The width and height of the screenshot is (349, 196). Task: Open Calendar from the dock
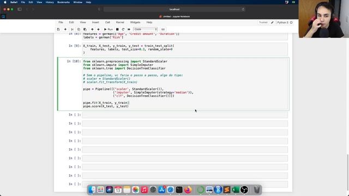pos(118,190)
